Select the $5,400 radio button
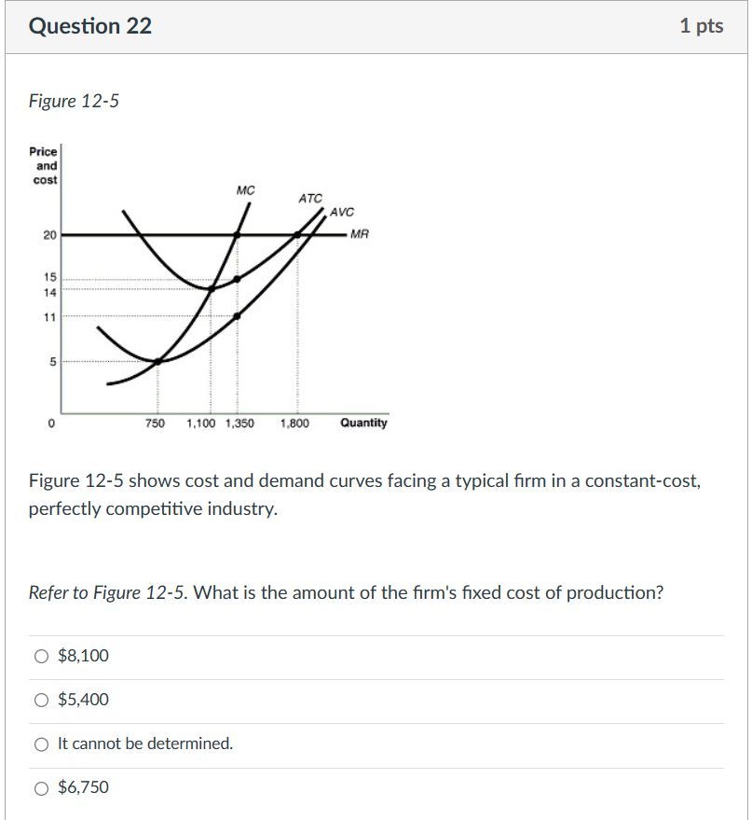This screenshot has height=820, width=752. [41, 700]
